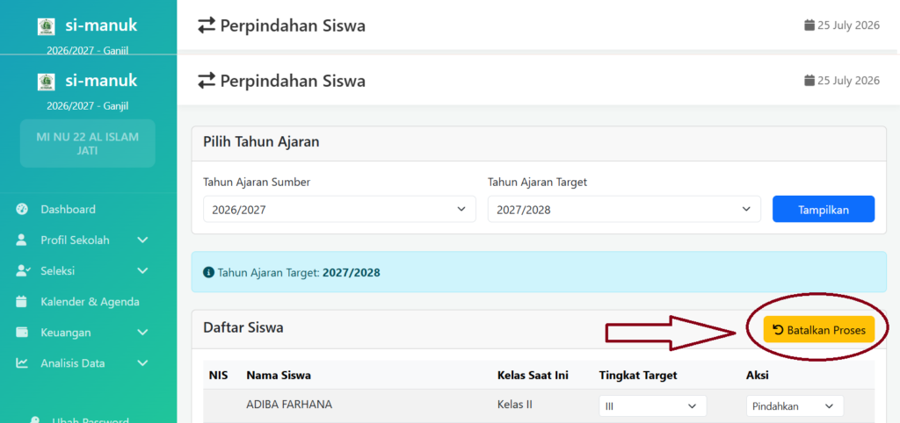Open Kalender & Agenda menu item
Screen dimensions: 900x423
click(x=89, y=302)
